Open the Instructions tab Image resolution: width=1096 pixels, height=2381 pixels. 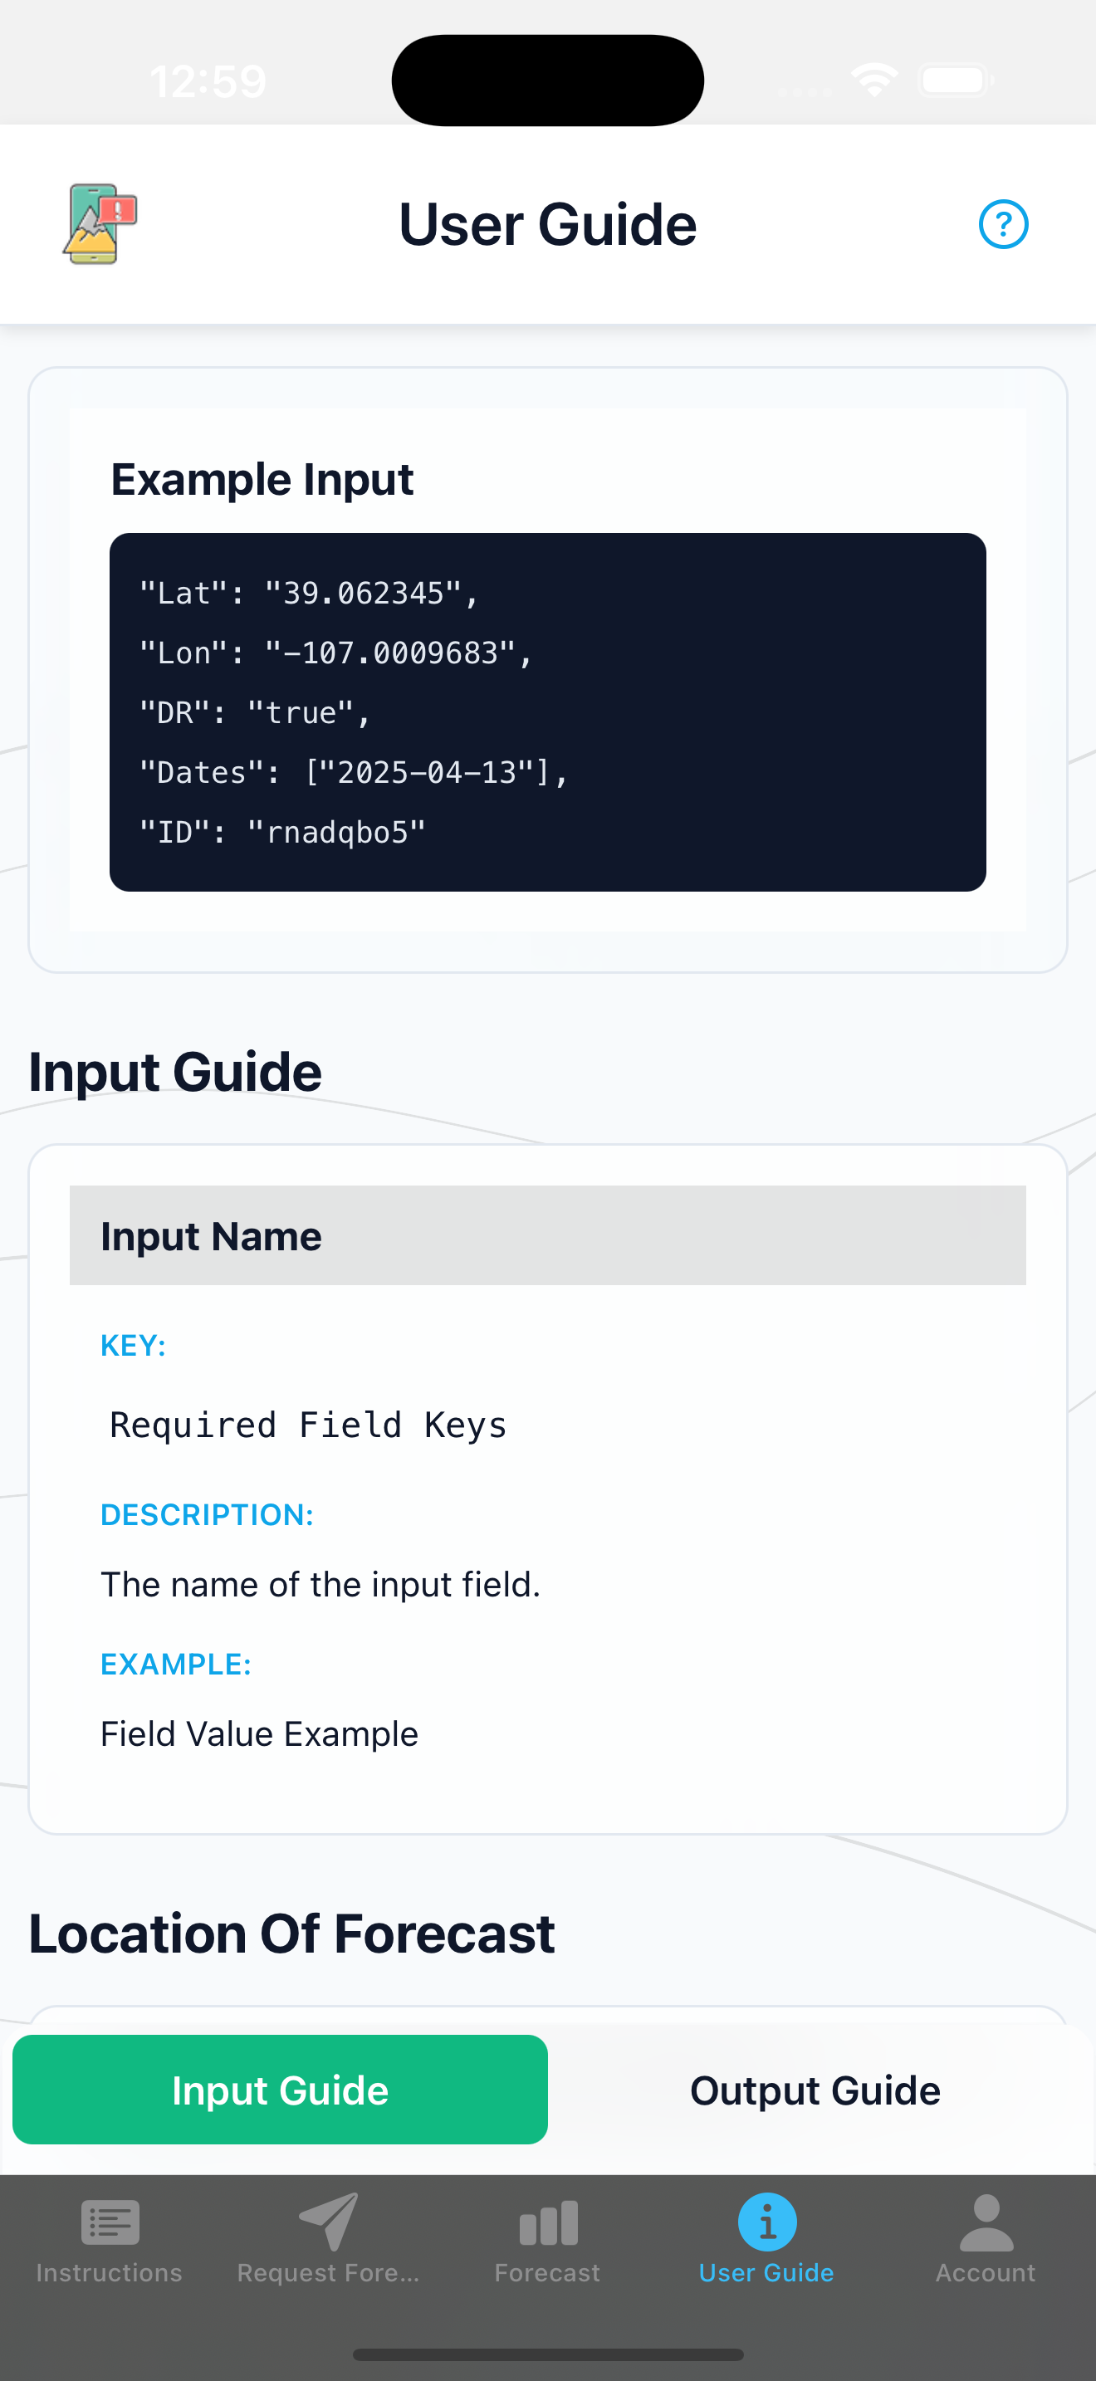pos(108,2246)
